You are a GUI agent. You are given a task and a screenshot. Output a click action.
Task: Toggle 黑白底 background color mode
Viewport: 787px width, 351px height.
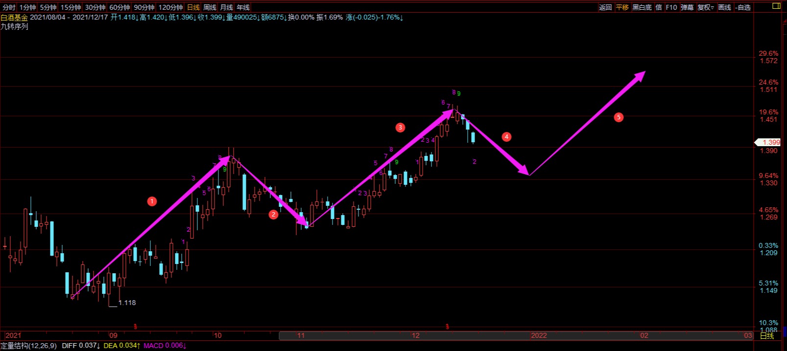[642, 7]
